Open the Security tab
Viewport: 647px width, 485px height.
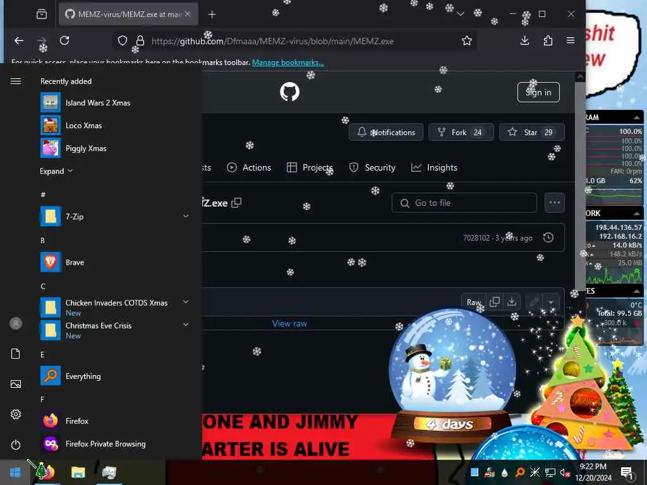(x=372, y=167)
